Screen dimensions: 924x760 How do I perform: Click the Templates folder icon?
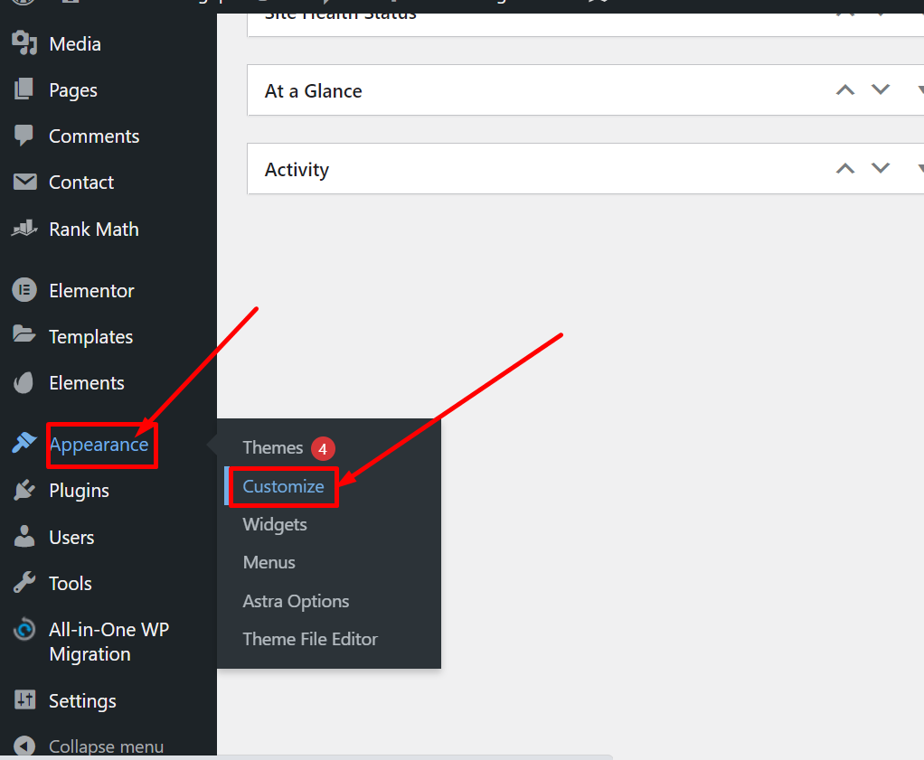[x=24, y=334]
